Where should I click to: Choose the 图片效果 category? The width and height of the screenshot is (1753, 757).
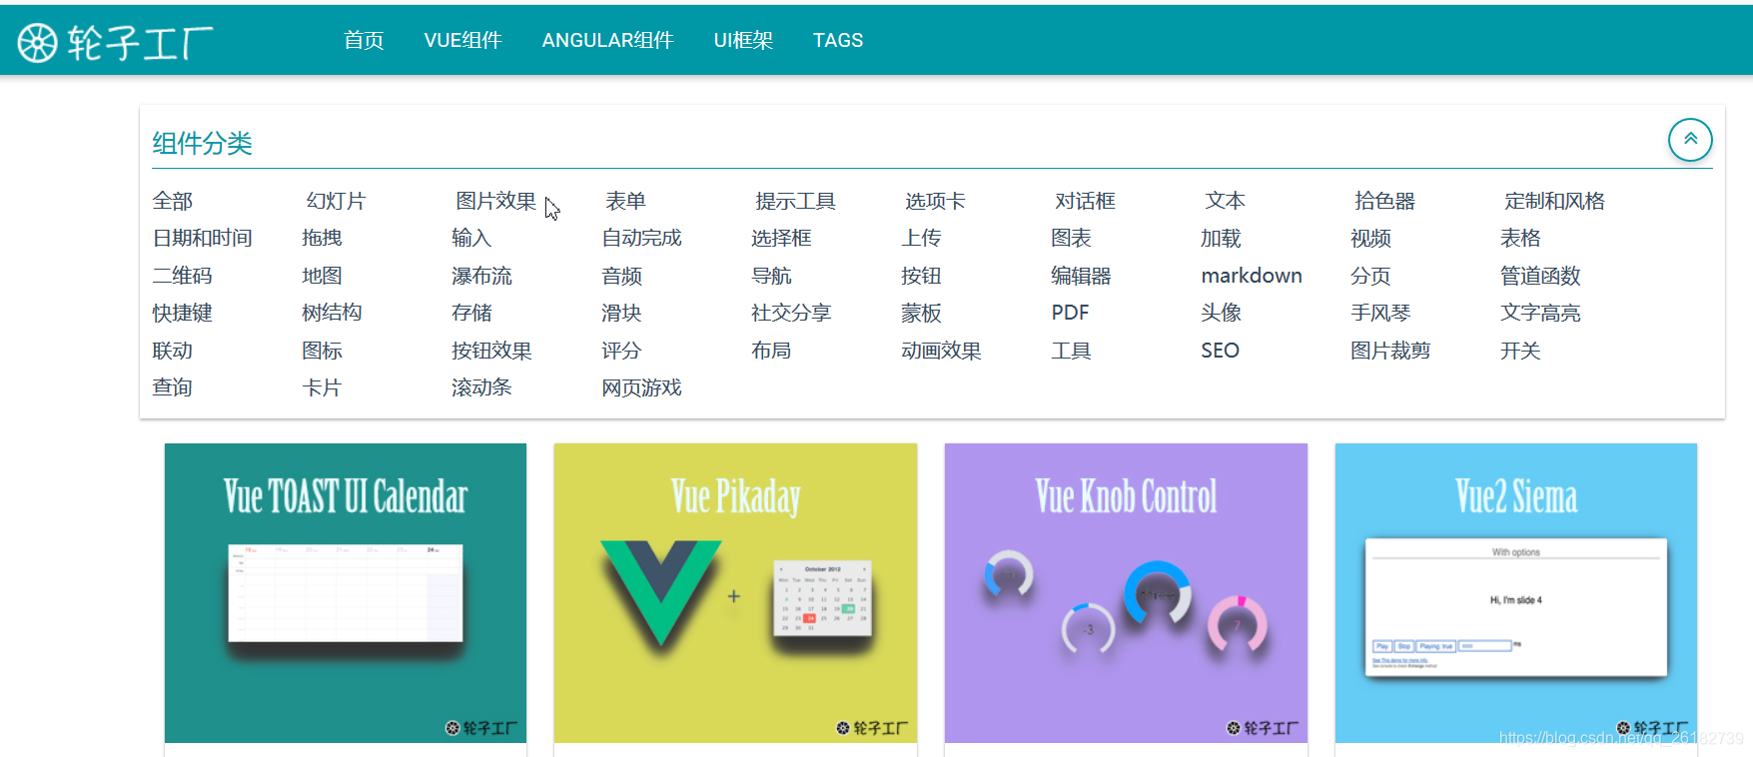[495, 201]
